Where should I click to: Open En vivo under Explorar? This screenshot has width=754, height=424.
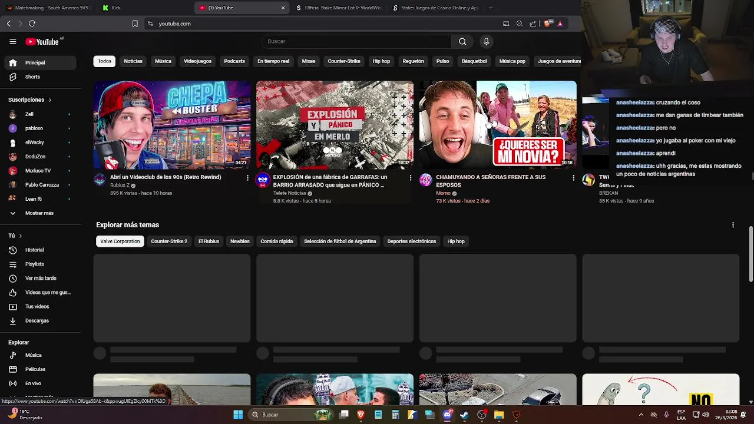[x=40, y=383]
